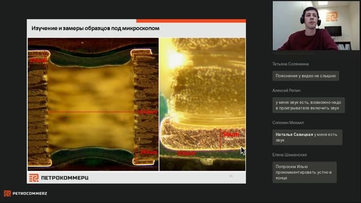Click the speaker webcam video thumbnail
Viewport: 361px width, 203px height.
tap(316, 25)
